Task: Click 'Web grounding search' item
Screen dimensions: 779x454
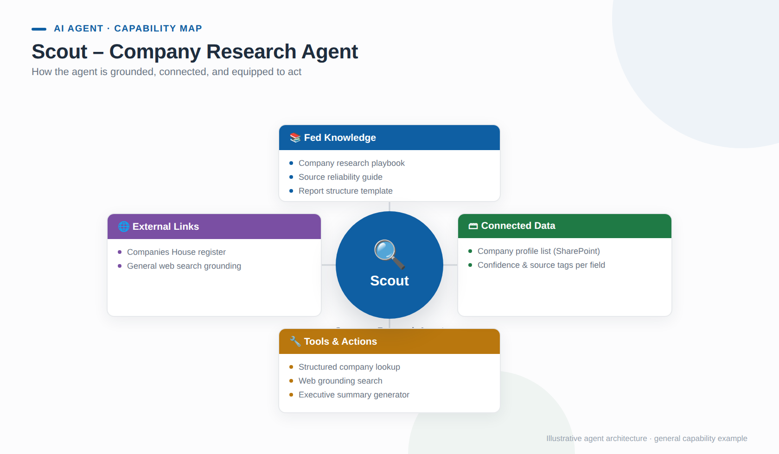Action: tap(340, 381)
